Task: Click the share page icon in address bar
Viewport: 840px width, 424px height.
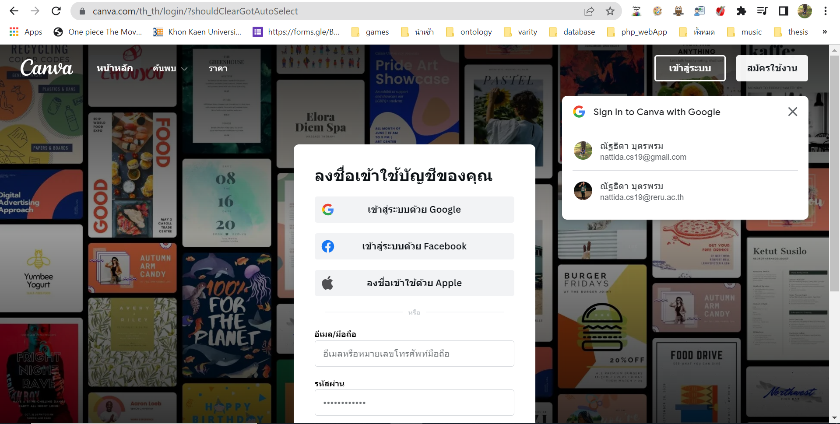Action: pyautogui.click(x=589, y=11)
